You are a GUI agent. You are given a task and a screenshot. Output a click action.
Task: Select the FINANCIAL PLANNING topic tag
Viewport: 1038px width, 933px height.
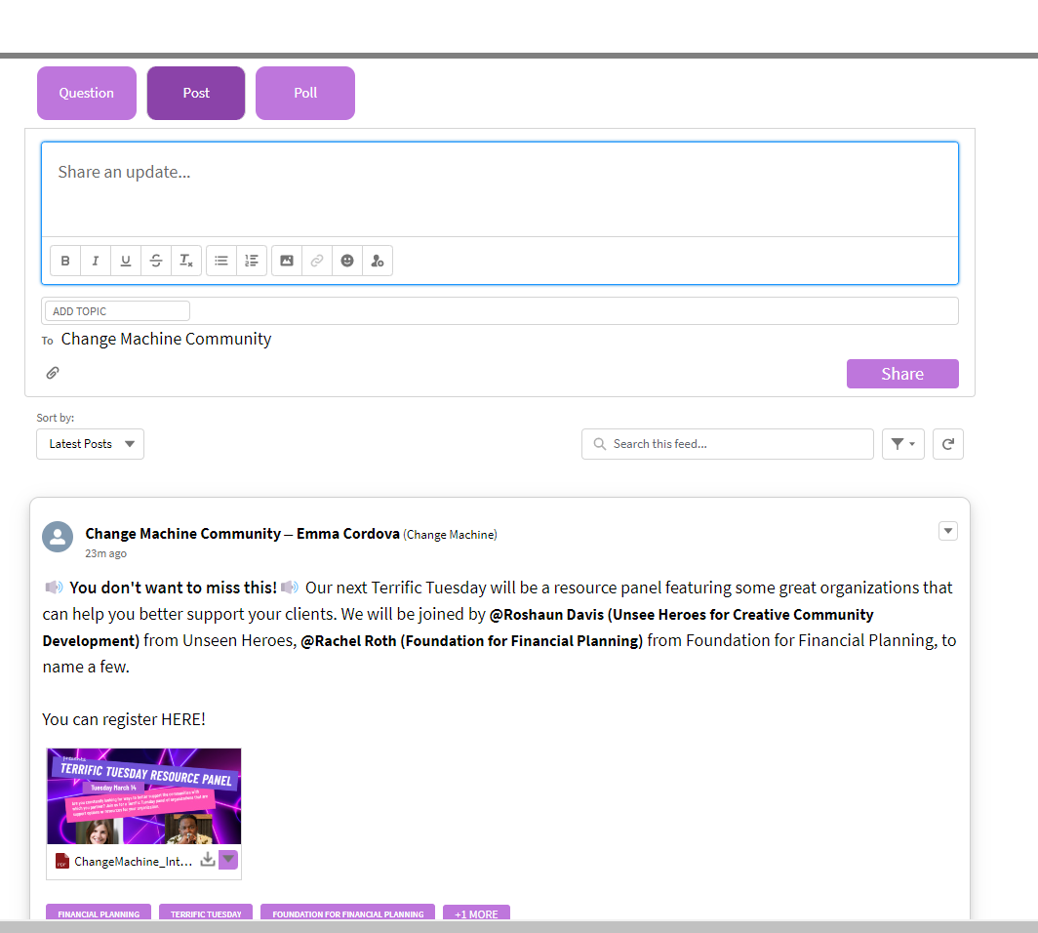click(99, 913)
